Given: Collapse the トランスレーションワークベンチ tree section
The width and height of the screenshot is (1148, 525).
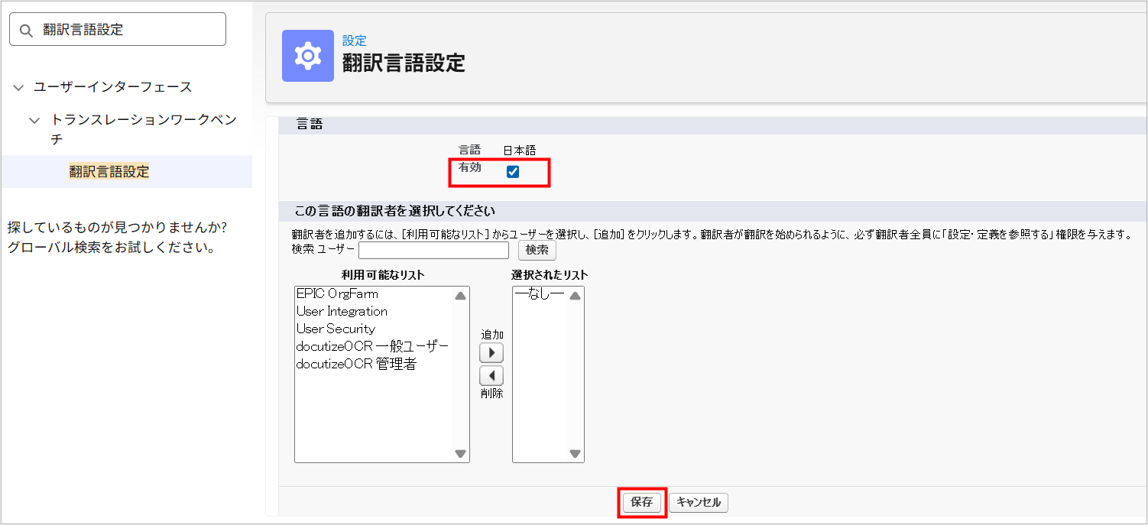Looking at the screenshot, I should 34,120.
